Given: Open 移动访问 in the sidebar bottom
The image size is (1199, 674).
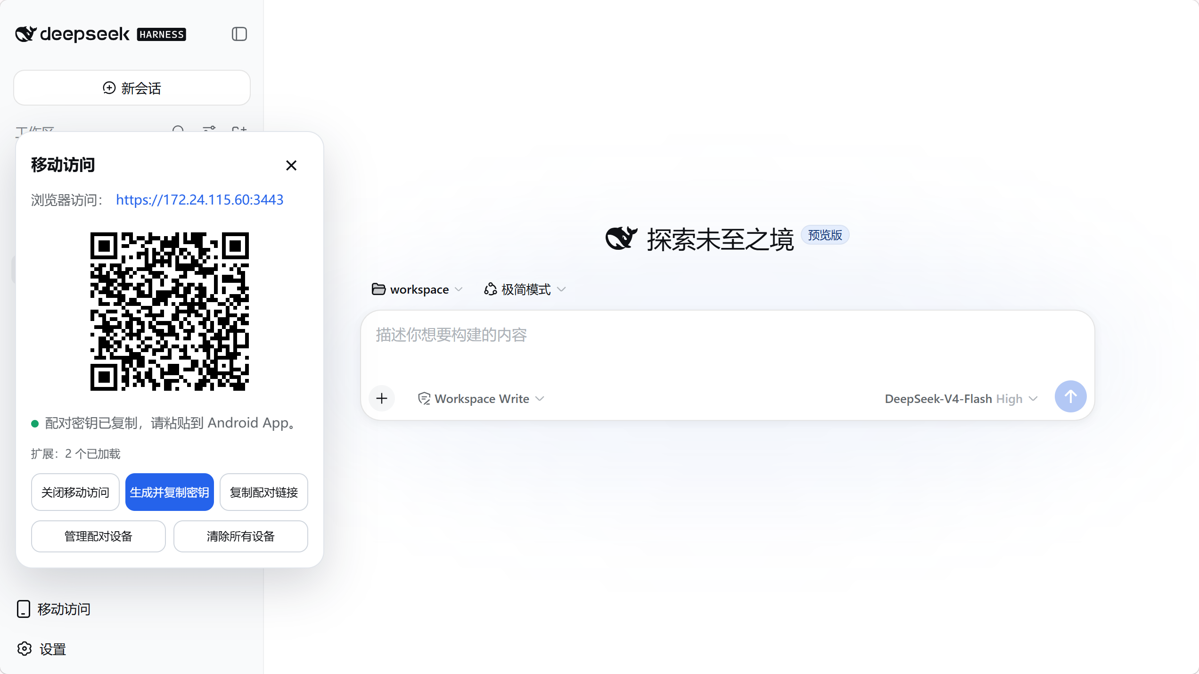Looking at the screenshot, I should click(x=54, y=609).
